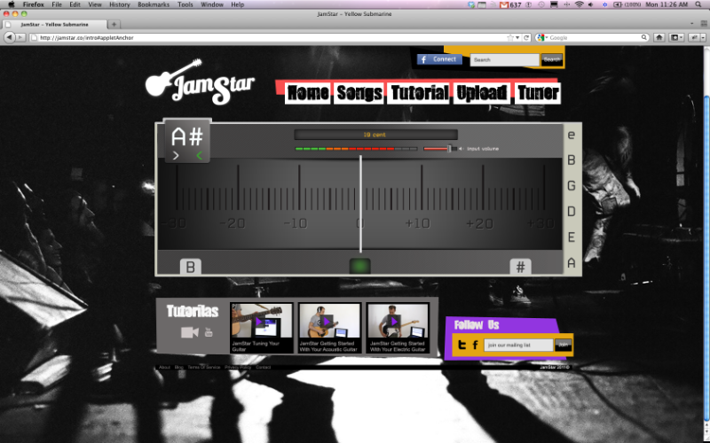Click the Spotlight search icon
Image resolution: width=710 pixels, height=443 pixels.
coord(698,4)
